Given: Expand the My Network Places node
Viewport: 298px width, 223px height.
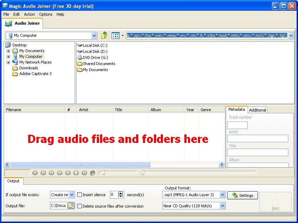Looking at the screenshot, I should pyautogui.click(x=8, y=62).
